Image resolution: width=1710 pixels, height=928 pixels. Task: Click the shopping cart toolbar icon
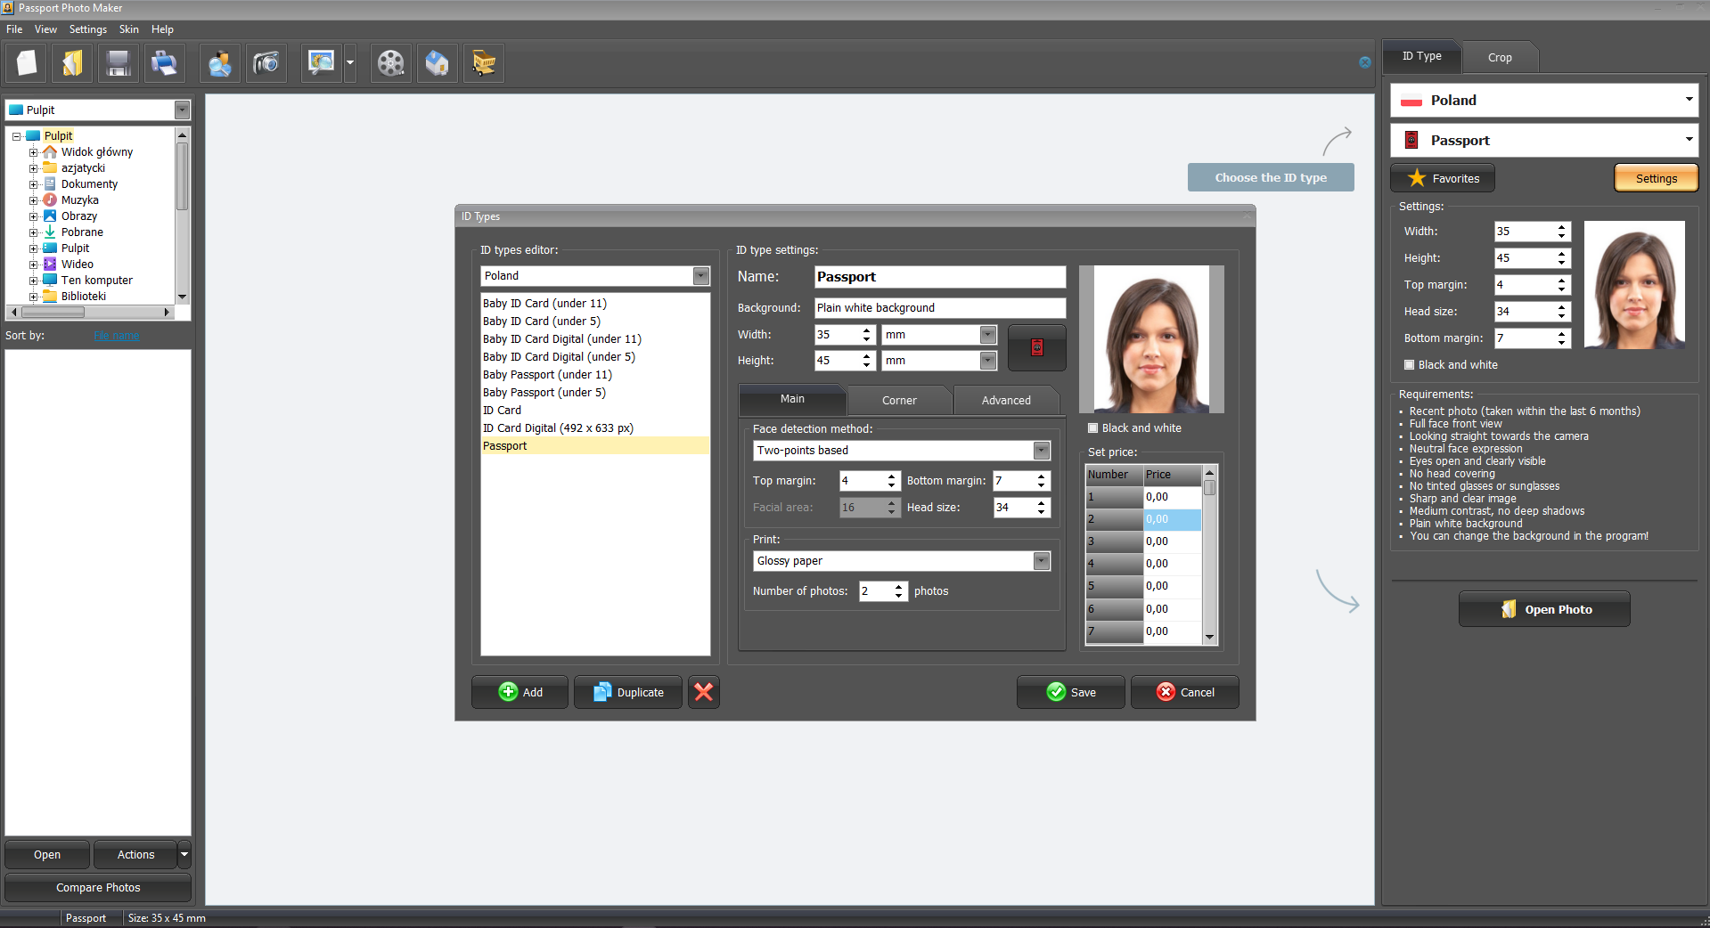(484, 63)
